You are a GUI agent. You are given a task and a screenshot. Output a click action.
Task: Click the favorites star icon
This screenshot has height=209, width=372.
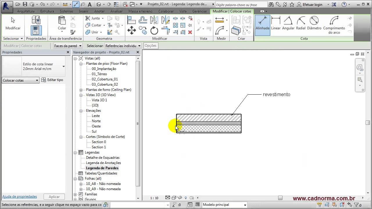click(x=292, y=4)
